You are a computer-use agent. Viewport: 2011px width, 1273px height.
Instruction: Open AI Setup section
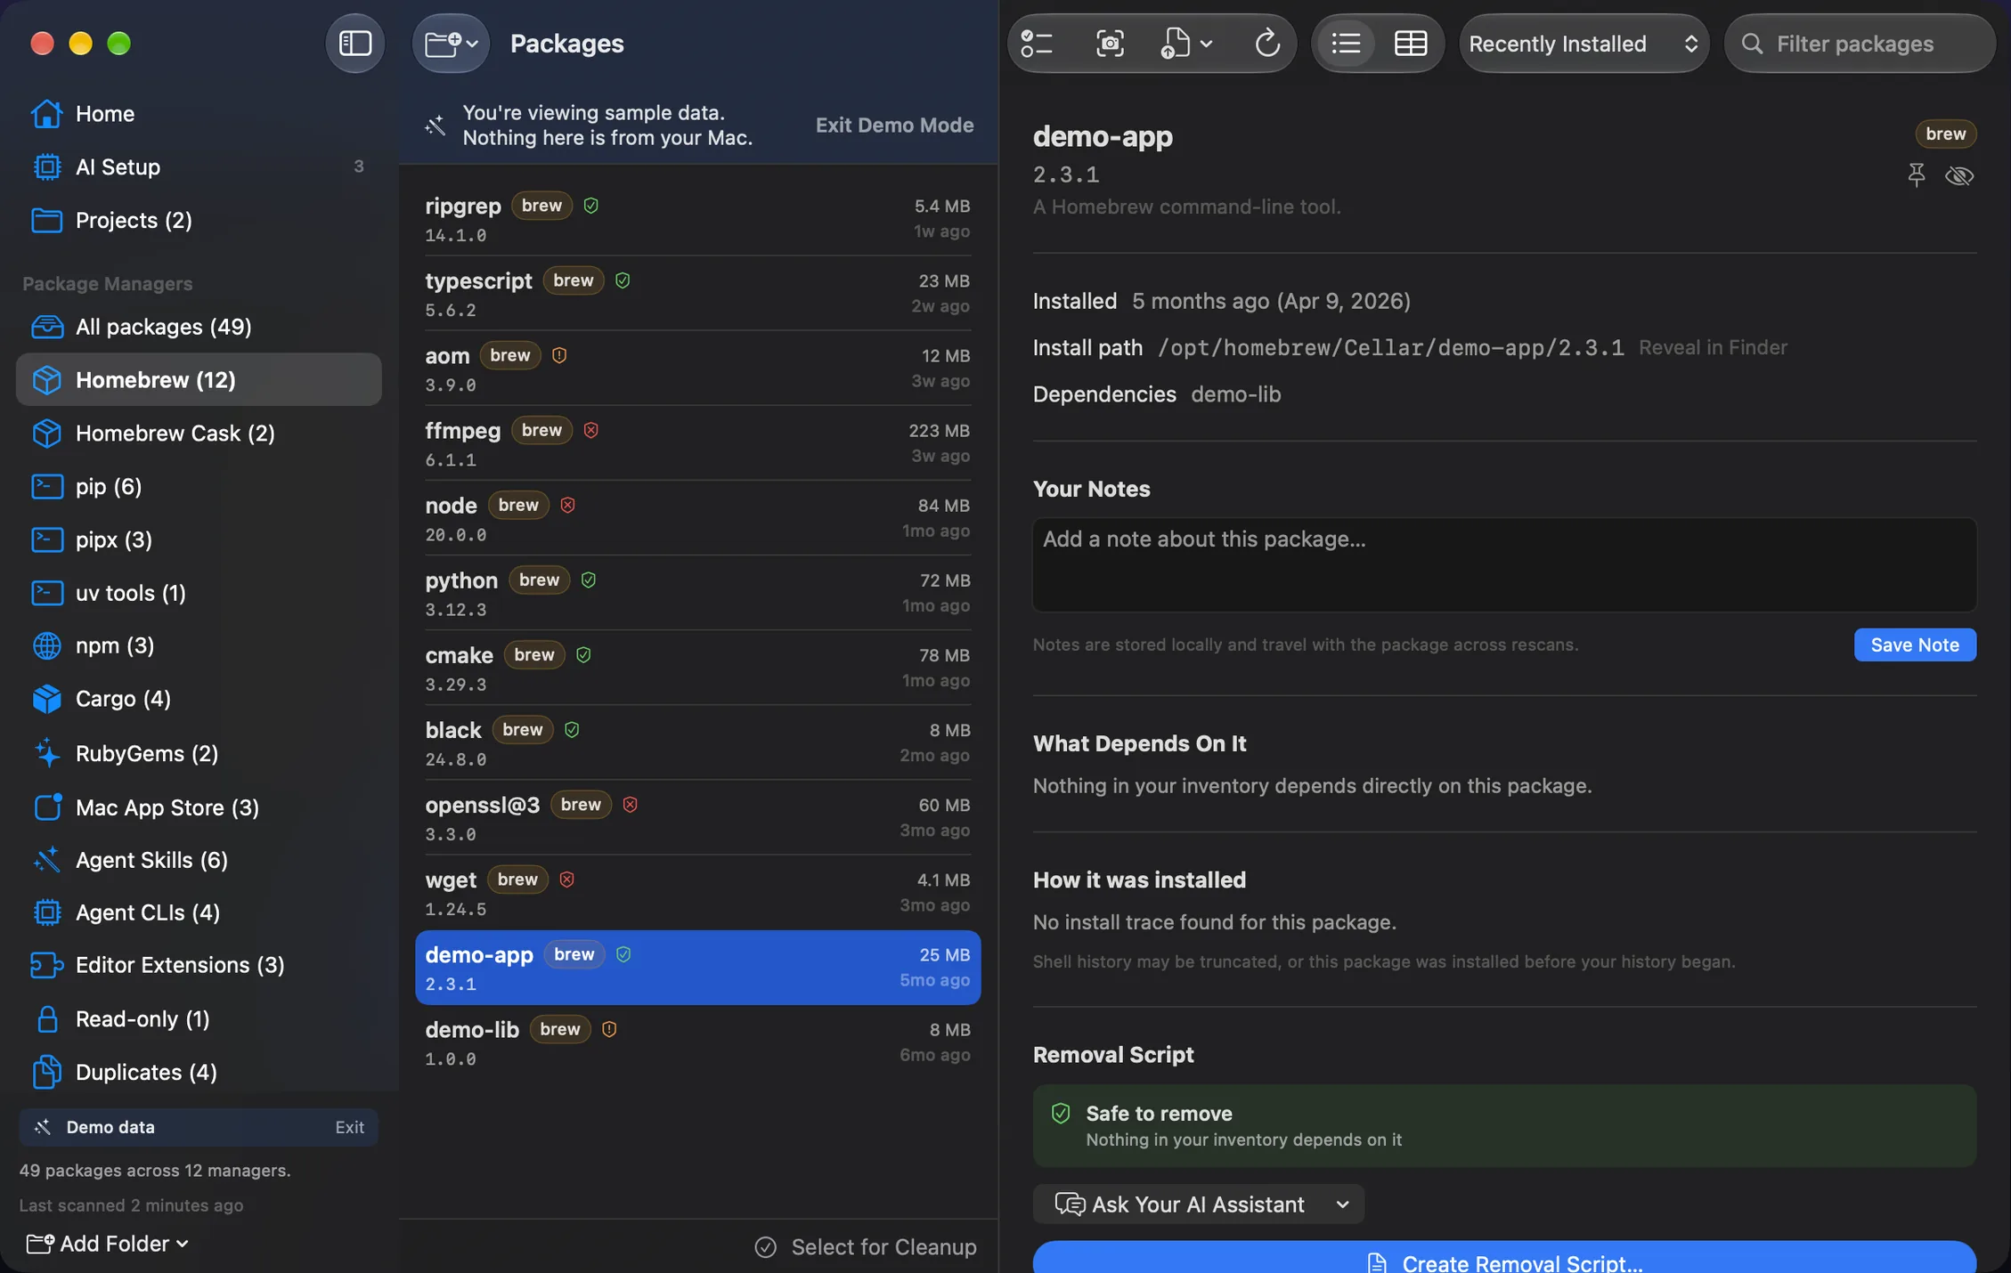(199, 166)
